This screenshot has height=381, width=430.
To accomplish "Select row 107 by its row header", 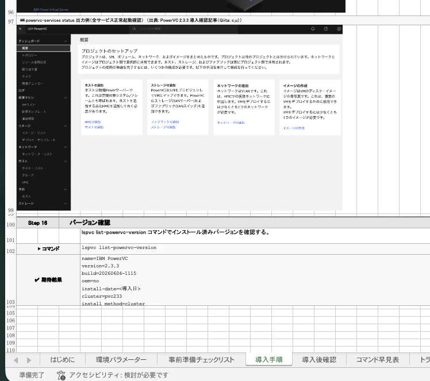I will pos(11,328).
